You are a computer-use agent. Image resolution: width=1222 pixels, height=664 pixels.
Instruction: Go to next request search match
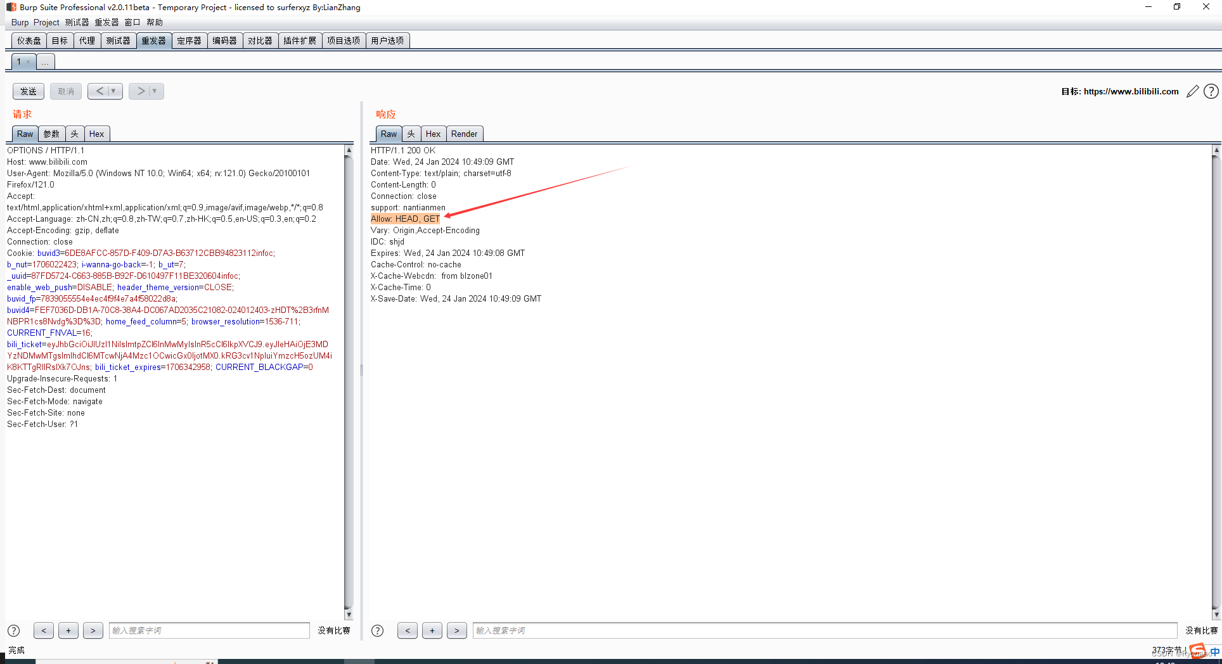(93, 630)
